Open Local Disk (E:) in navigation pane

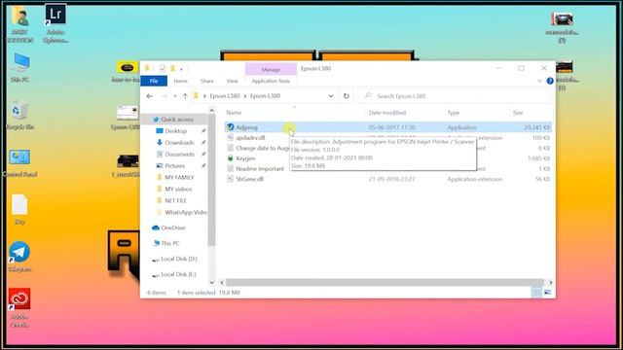pos(178,274)
